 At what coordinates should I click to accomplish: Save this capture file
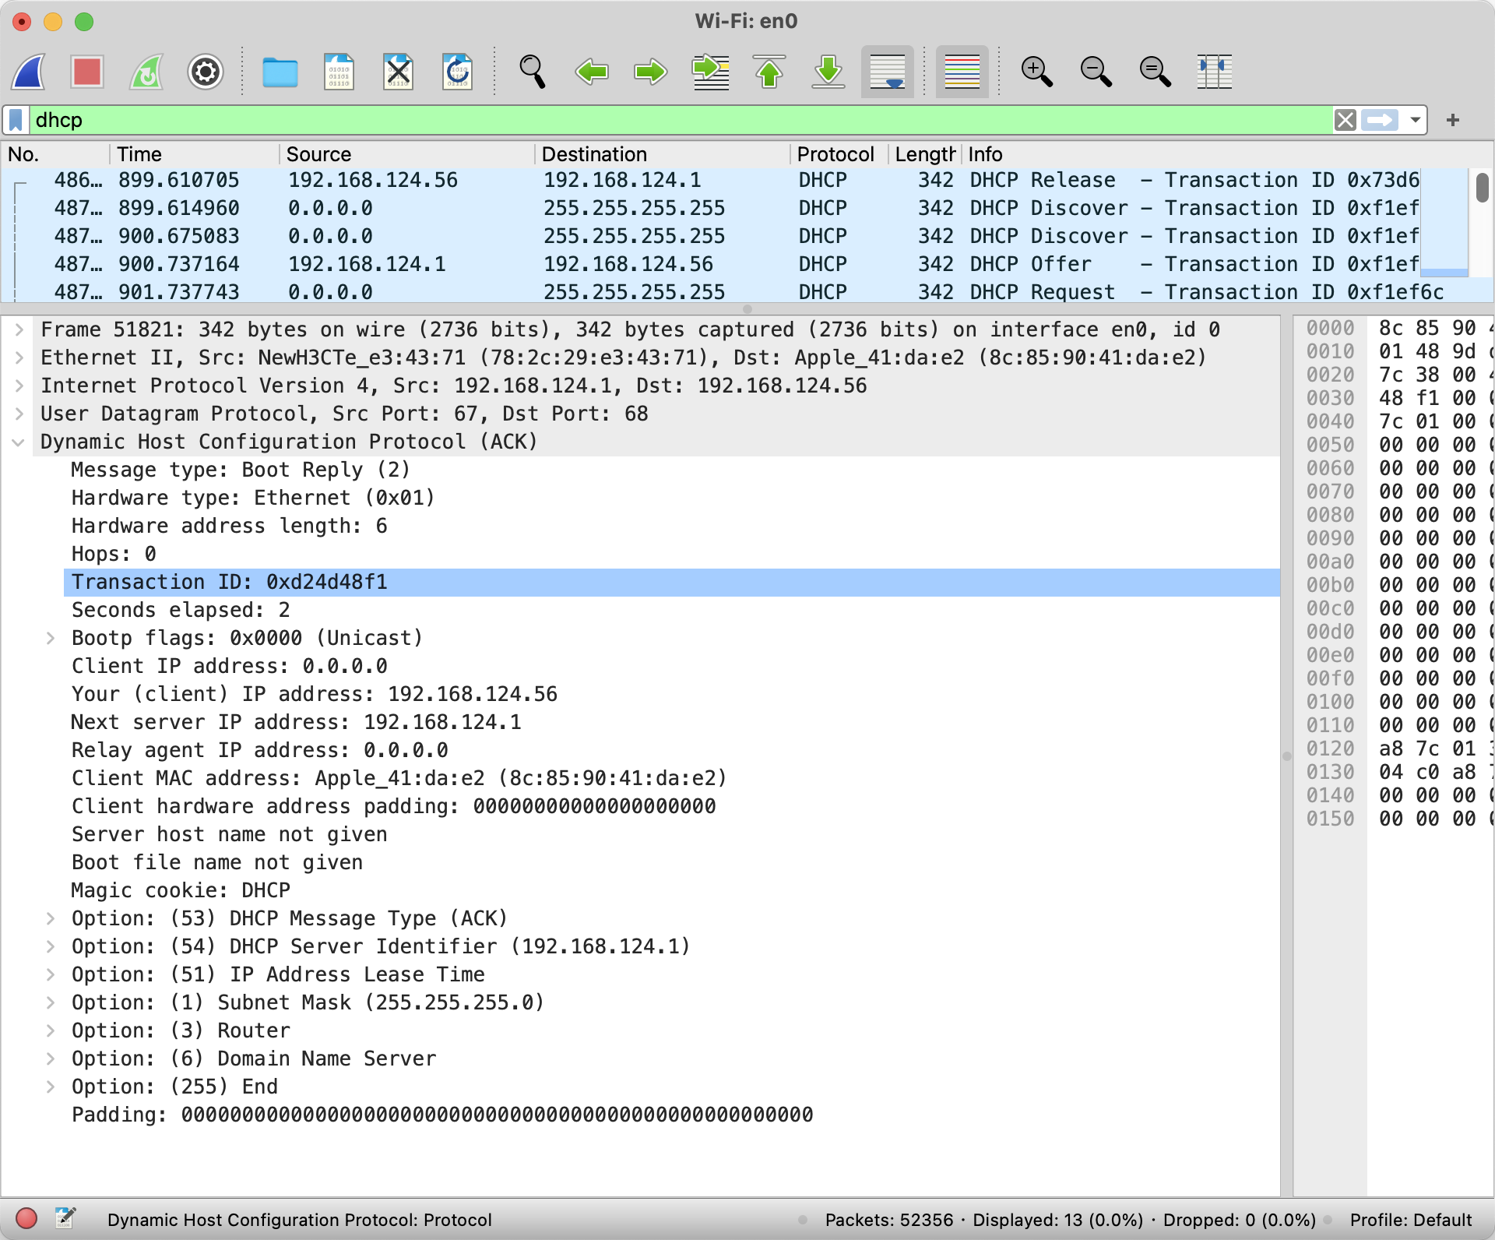(339, 72)
